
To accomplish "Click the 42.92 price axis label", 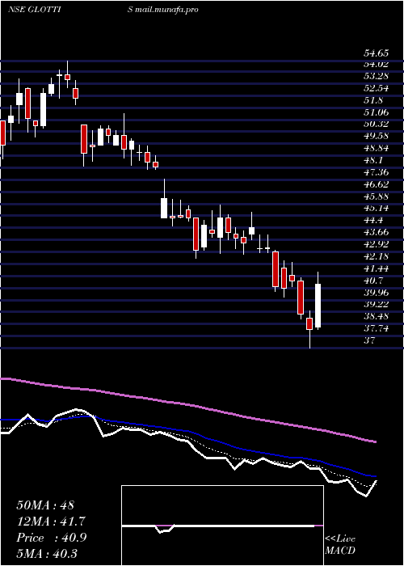I will point(376,244).
